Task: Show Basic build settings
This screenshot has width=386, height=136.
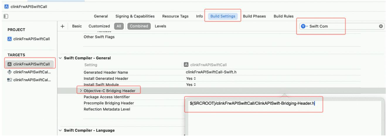Action: point(77,26)
